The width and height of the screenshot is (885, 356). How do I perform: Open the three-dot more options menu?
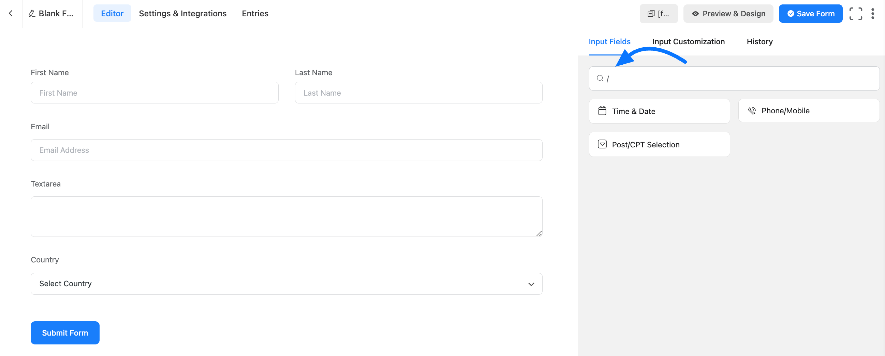[x=873, y=14]
